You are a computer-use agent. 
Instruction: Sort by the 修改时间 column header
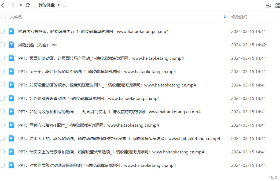click(x=239, y=17)
